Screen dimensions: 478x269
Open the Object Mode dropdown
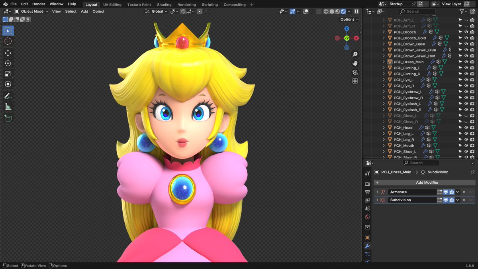click(31, 12)
